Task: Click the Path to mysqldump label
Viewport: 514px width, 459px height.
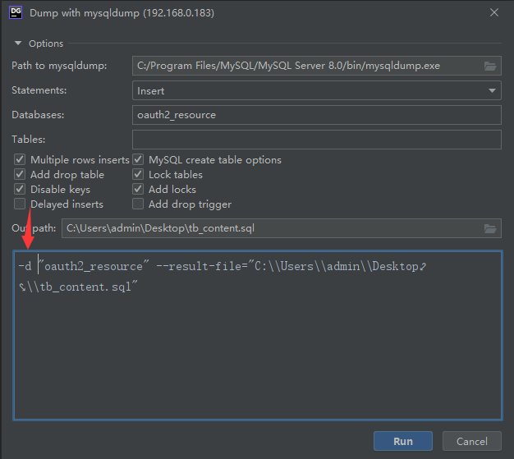Action: (59, 66)
